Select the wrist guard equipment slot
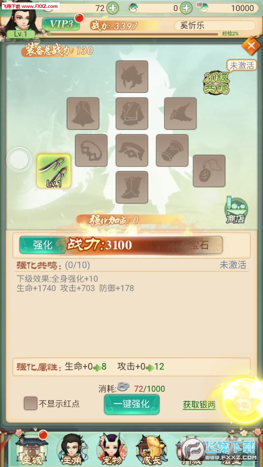The width and height of the screenshot is (263, 467). [172, 151]
